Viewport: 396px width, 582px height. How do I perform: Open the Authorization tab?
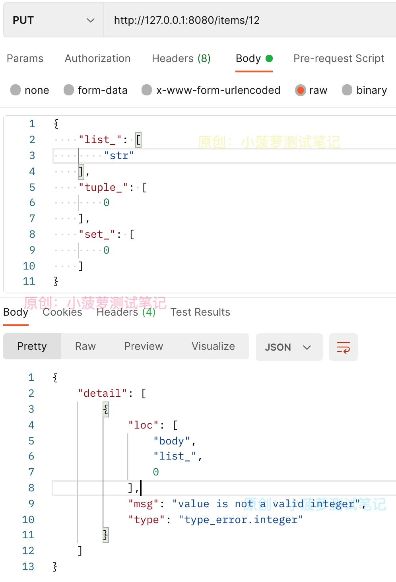[98, 58]
